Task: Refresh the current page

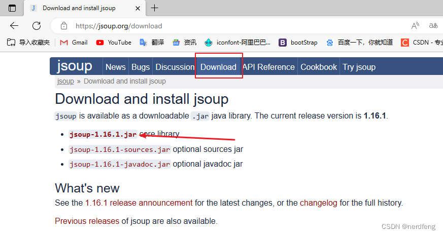Action: 37,26
